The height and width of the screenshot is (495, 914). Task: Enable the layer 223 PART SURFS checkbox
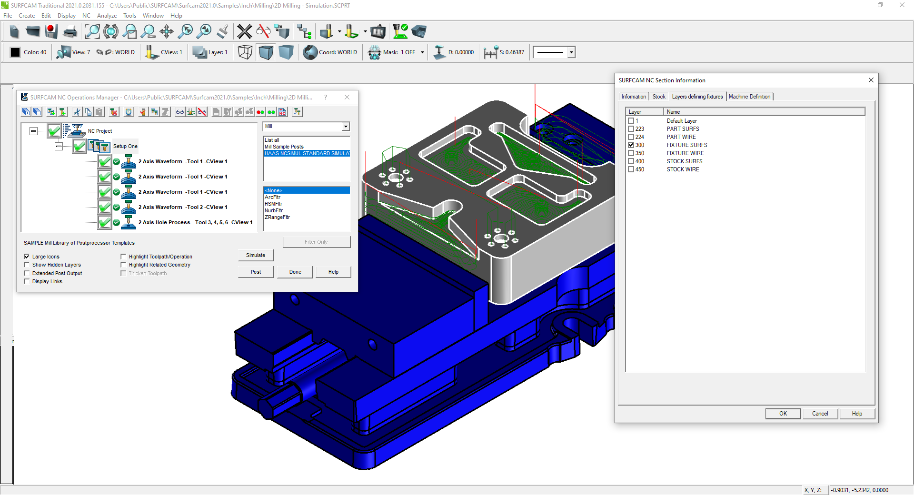coord(631,129)
